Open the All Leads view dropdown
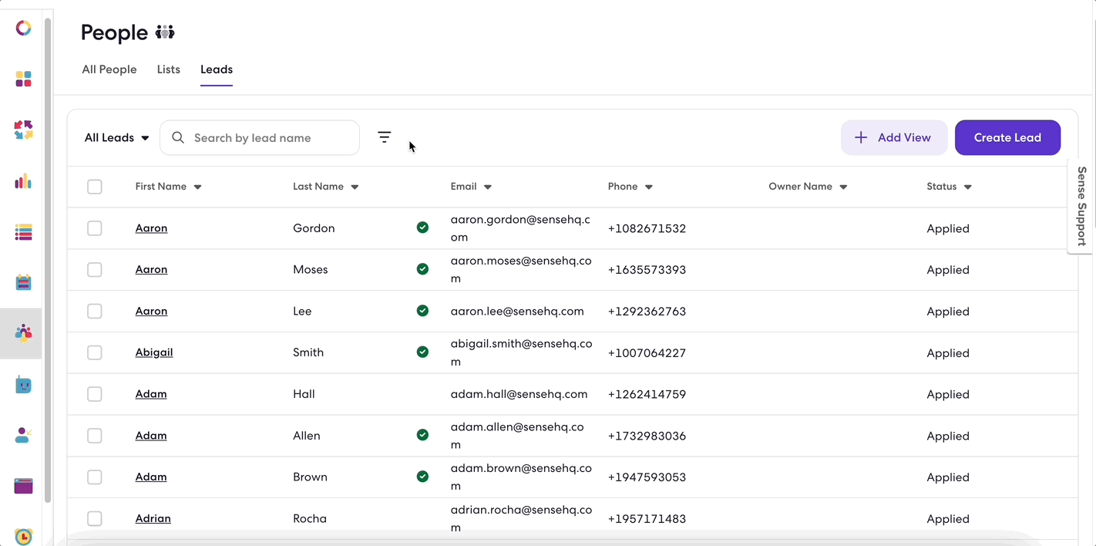 tap(116, 137)
